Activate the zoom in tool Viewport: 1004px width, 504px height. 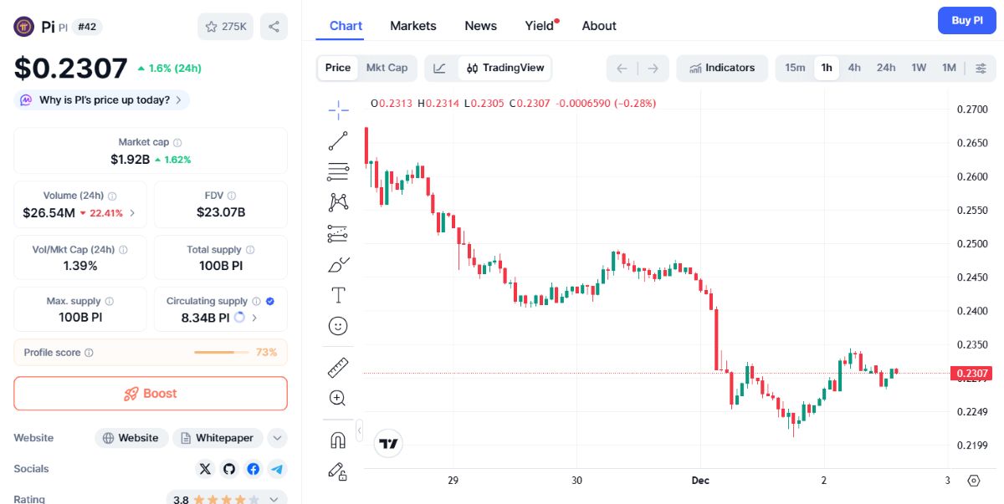[x=338, y=398]
